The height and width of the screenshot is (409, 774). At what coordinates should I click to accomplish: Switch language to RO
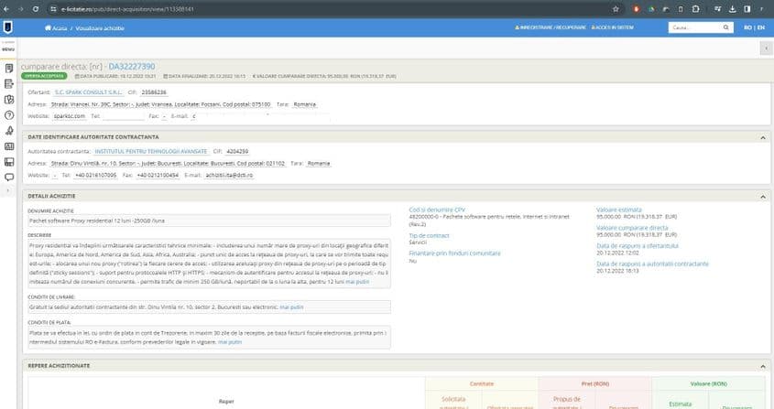click(747, 28)
